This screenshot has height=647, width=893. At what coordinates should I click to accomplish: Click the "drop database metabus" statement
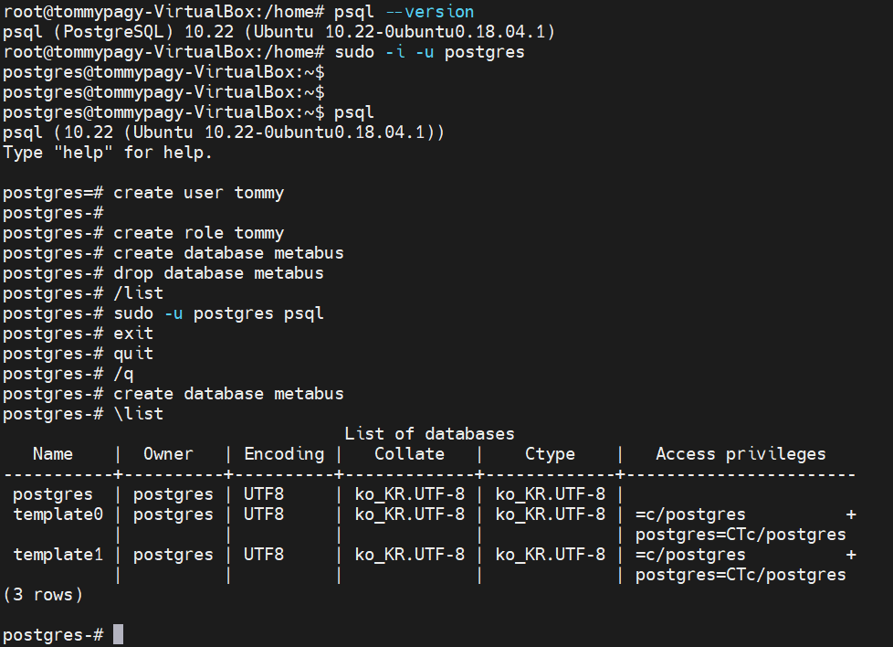pyautogui.click(x=218, y=273)
